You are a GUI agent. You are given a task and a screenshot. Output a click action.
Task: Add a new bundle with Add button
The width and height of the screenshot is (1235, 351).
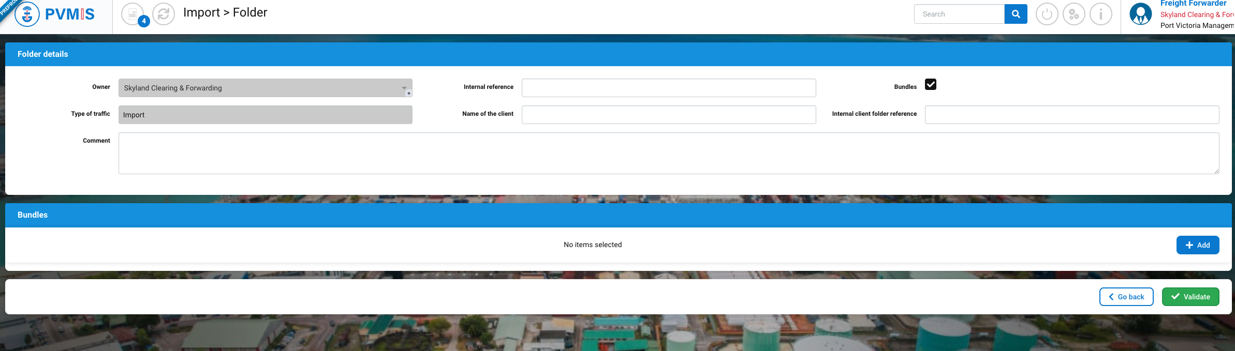1197,245
